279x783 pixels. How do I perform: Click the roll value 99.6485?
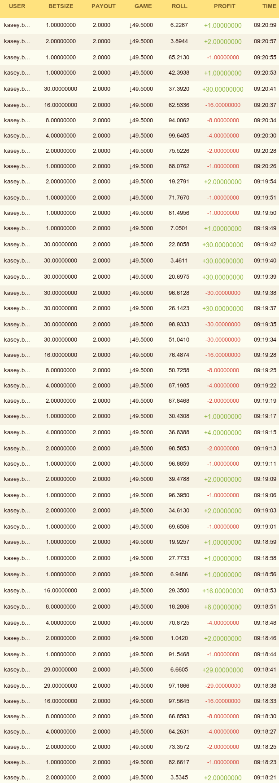[179, 136]
